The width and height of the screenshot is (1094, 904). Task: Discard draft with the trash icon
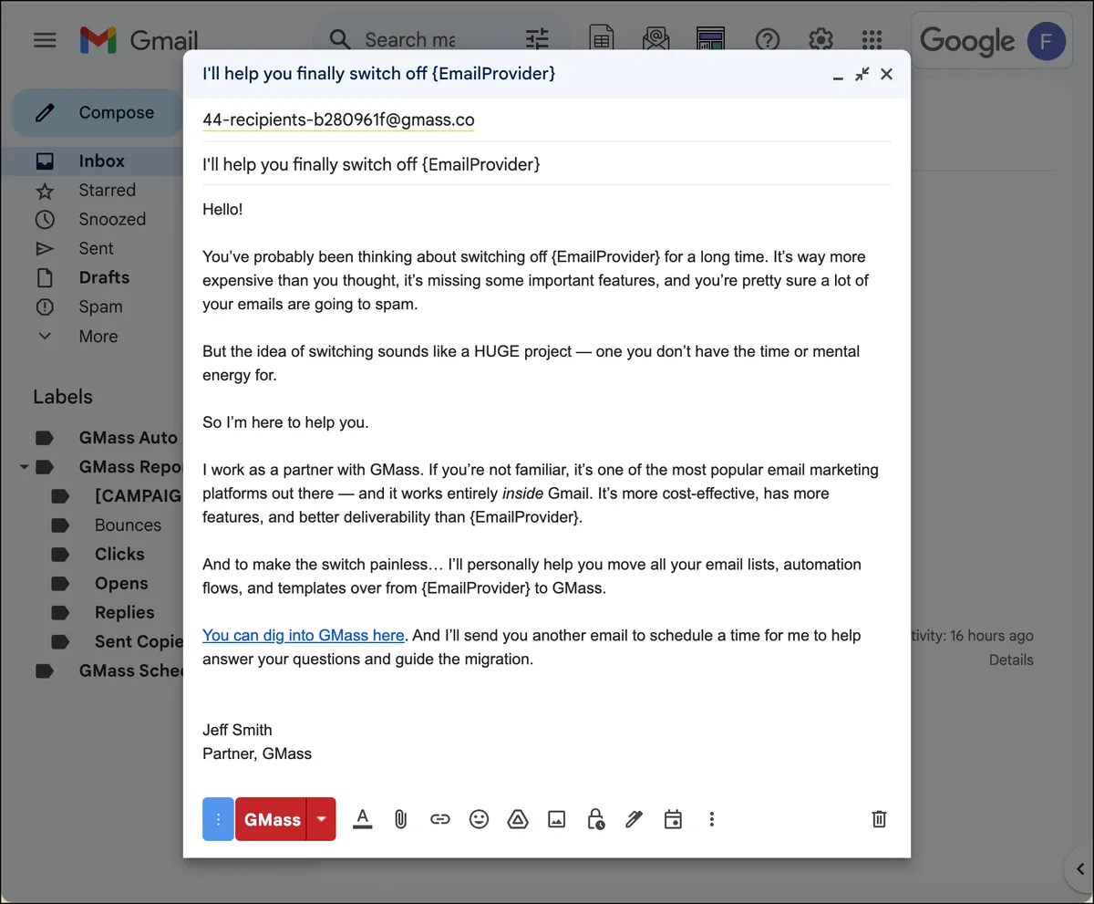(879, 819)
